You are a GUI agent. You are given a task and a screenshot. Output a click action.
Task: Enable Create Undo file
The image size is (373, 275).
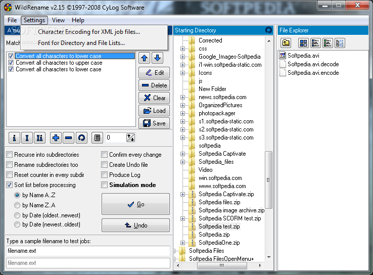tap(104, 165)
